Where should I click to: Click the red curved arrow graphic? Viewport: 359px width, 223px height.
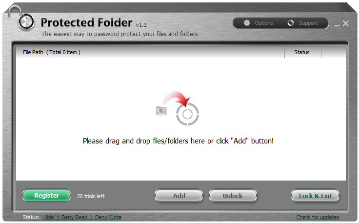pyautogui.click(x=177, y=99)
